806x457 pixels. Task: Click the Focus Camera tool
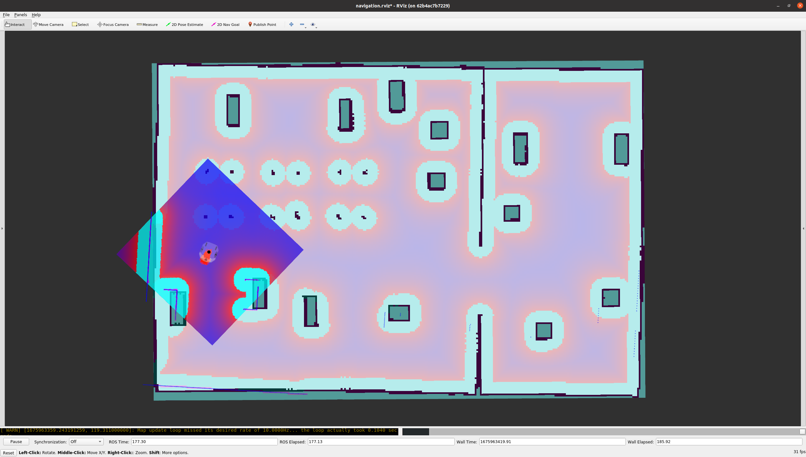coord(113,25)
